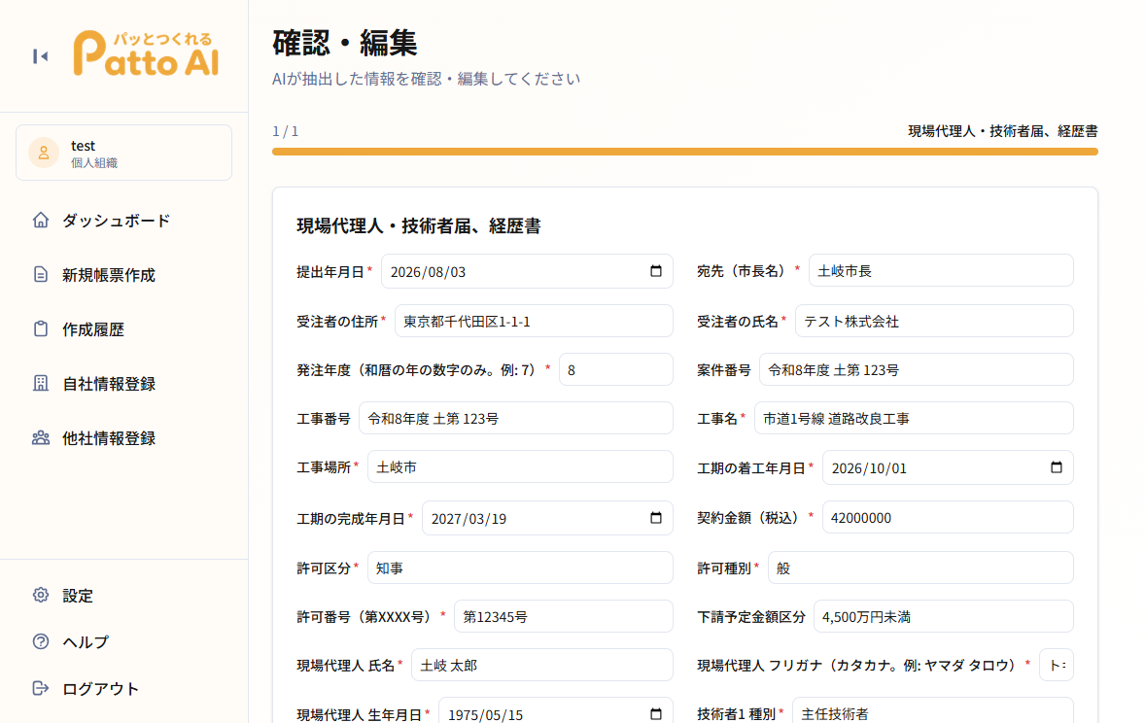1145x723 pixels.
Task: Click the 現場代理人 生年月日 date field
Action: [556, 710]
